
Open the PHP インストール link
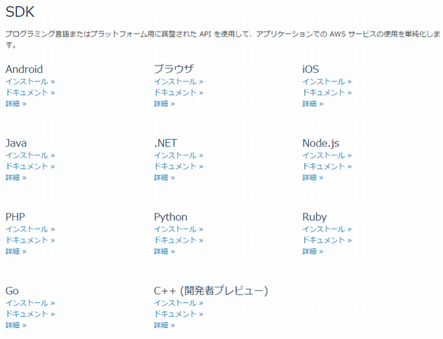coord(30,229)
